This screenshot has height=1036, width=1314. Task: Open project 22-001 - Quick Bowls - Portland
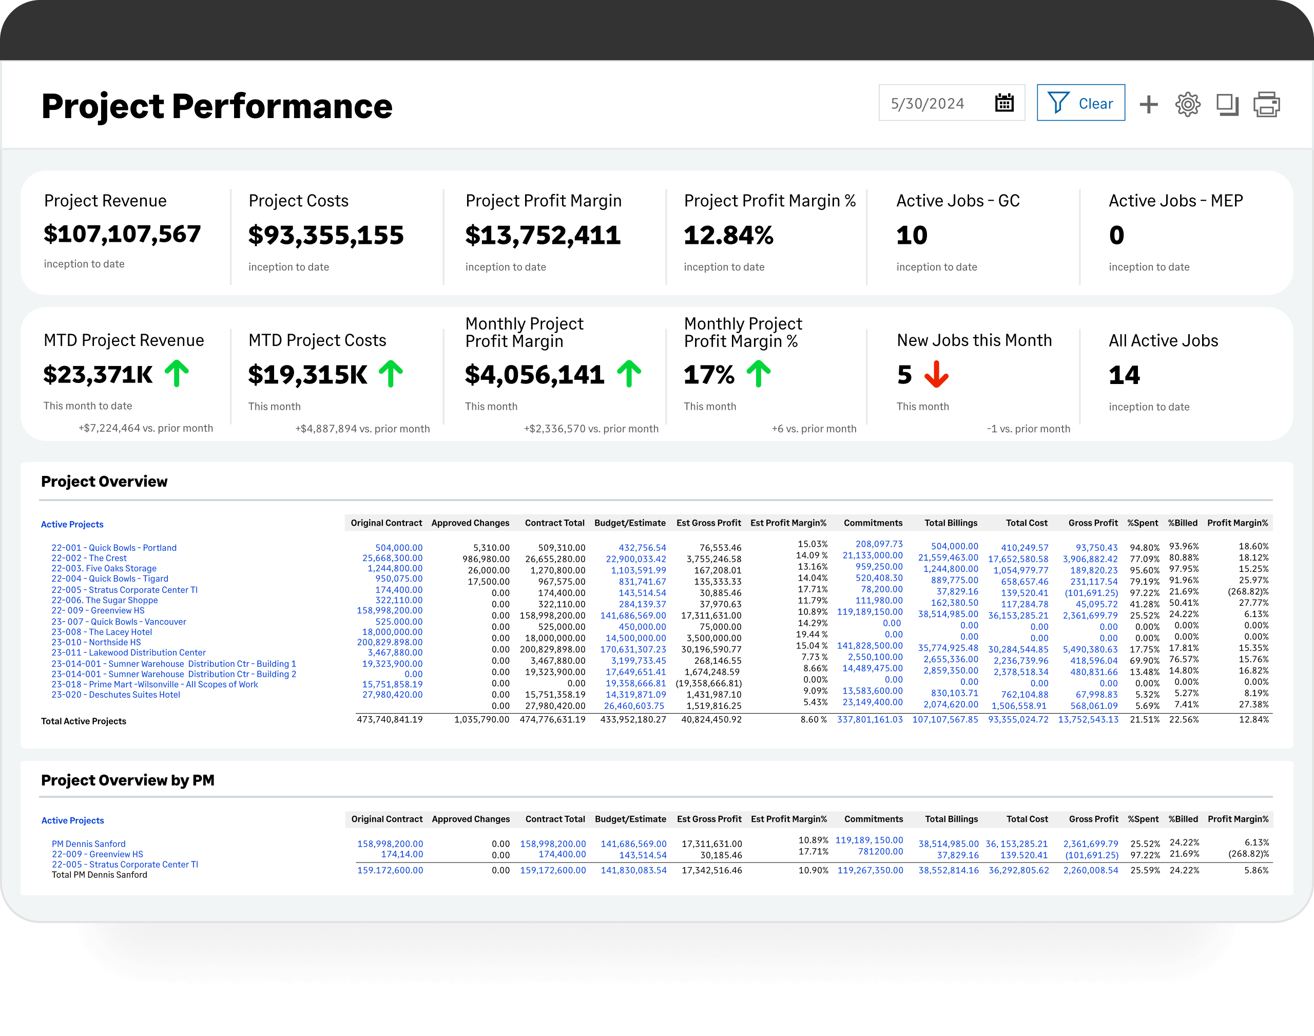coord(114,548)
